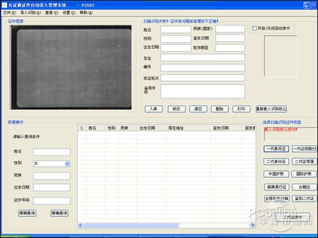Click the 全程彩色扫描 button
Screen dimensions: 318x238
click(277, 199)
